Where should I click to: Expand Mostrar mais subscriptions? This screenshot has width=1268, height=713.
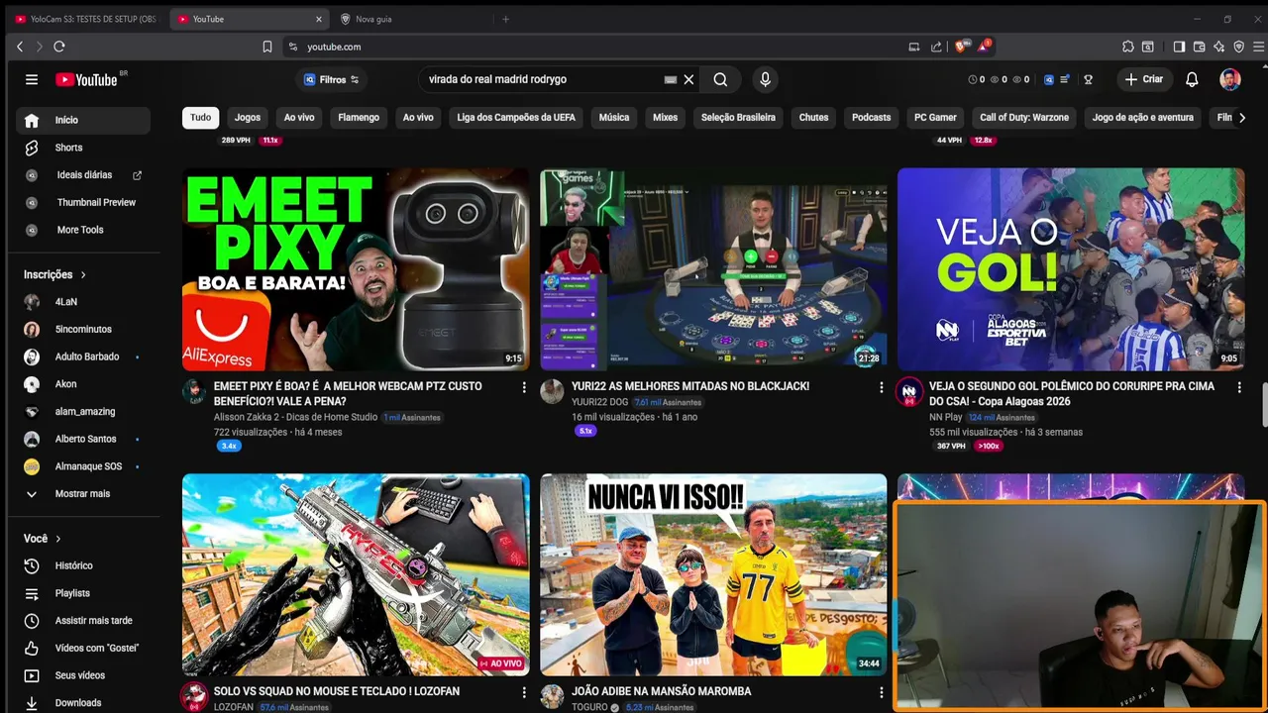click(x=83, y=493)
